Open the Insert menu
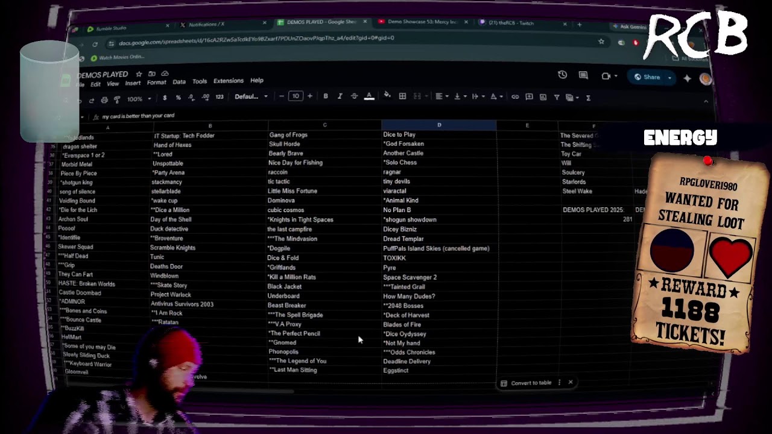 point(133,83)
